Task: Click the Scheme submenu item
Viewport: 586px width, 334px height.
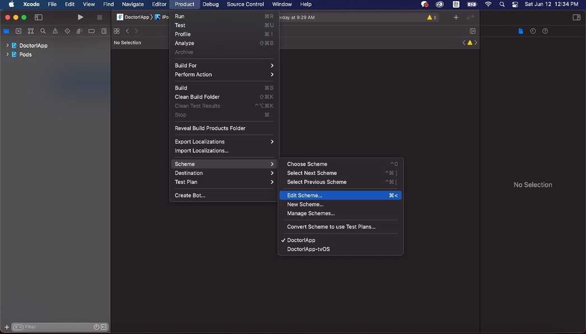Action: tap(224, 164)
